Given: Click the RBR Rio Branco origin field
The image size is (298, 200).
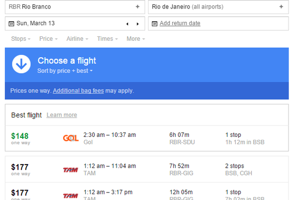Looking at the screenshot, I should pos(70,7).
